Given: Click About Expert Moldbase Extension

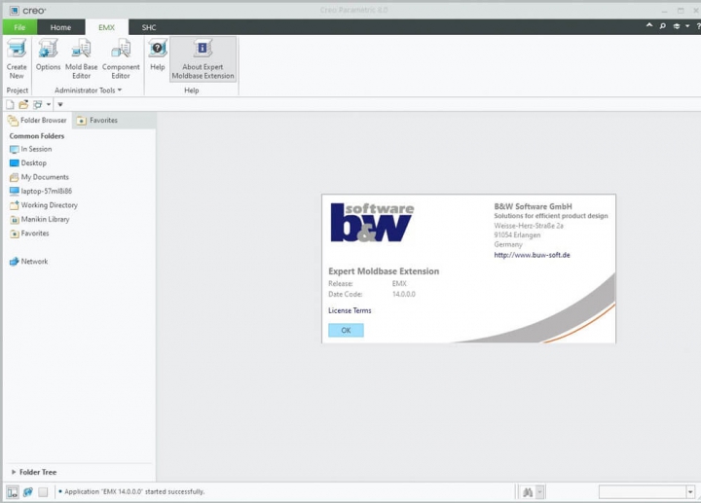Looking at the screenshot, I should (x=203, y=59).
